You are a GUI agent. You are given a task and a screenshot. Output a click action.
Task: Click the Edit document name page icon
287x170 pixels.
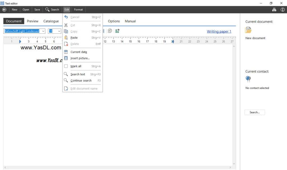click(66, 88)
